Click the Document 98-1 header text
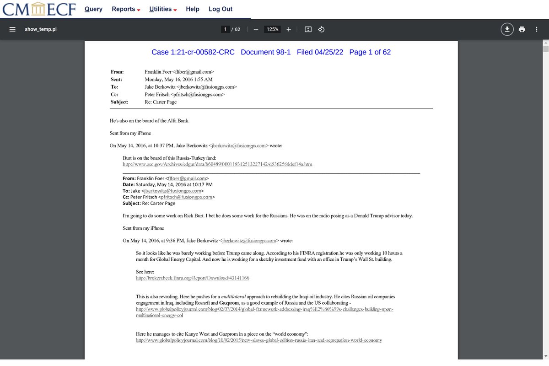 266,52
